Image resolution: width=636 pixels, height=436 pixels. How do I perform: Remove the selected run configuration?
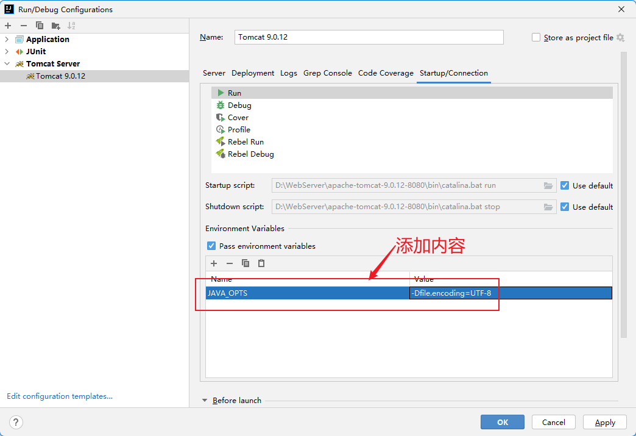(24, 26)
